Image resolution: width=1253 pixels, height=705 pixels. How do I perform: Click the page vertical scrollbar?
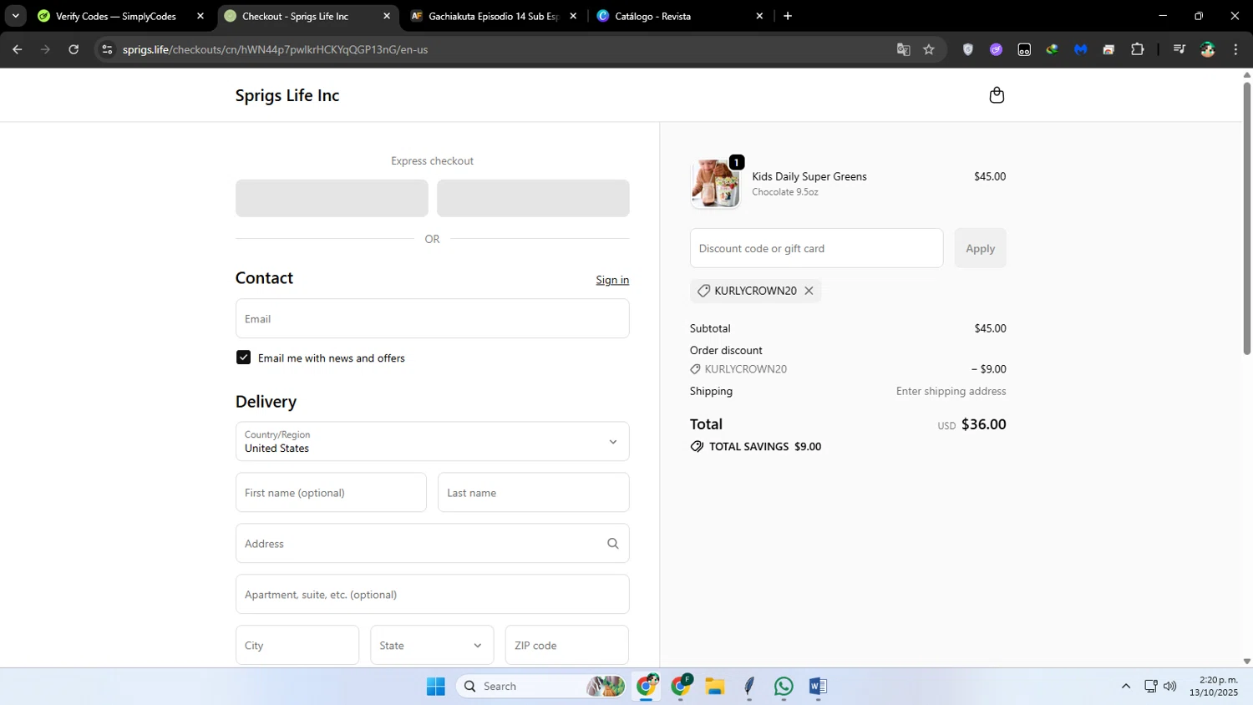point(1246,218)
